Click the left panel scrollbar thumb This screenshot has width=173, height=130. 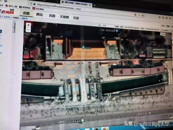click(x=14, y=28)
